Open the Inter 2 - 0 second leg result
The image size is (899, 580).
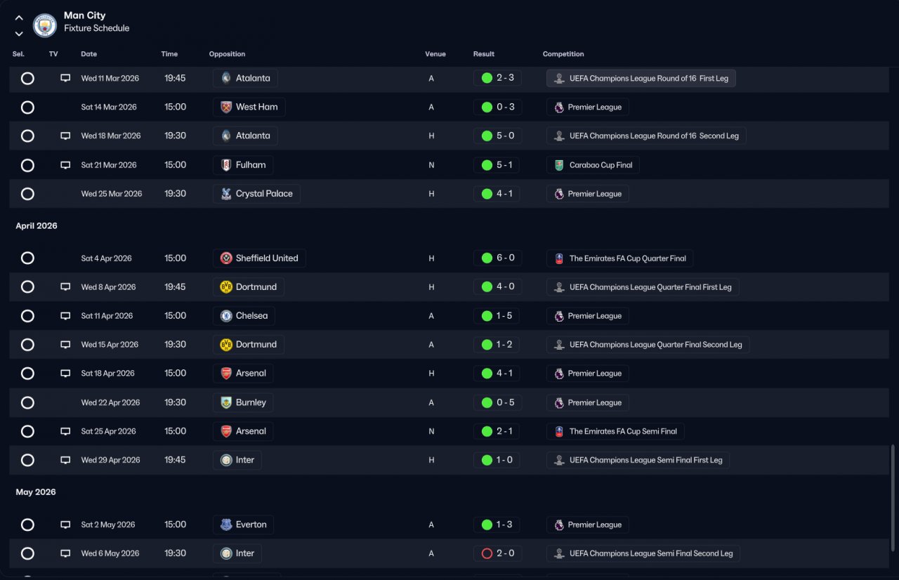[497, 553]
